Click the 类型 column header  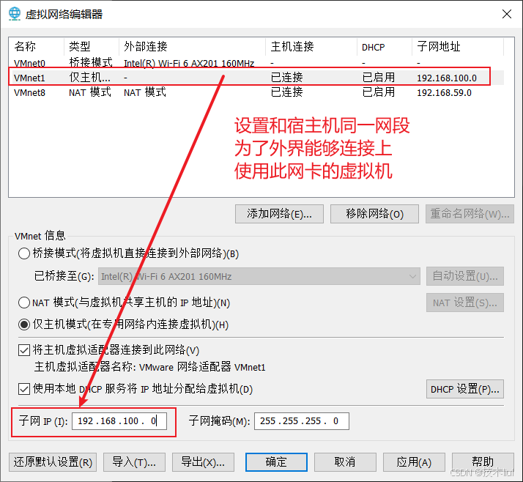91,47
